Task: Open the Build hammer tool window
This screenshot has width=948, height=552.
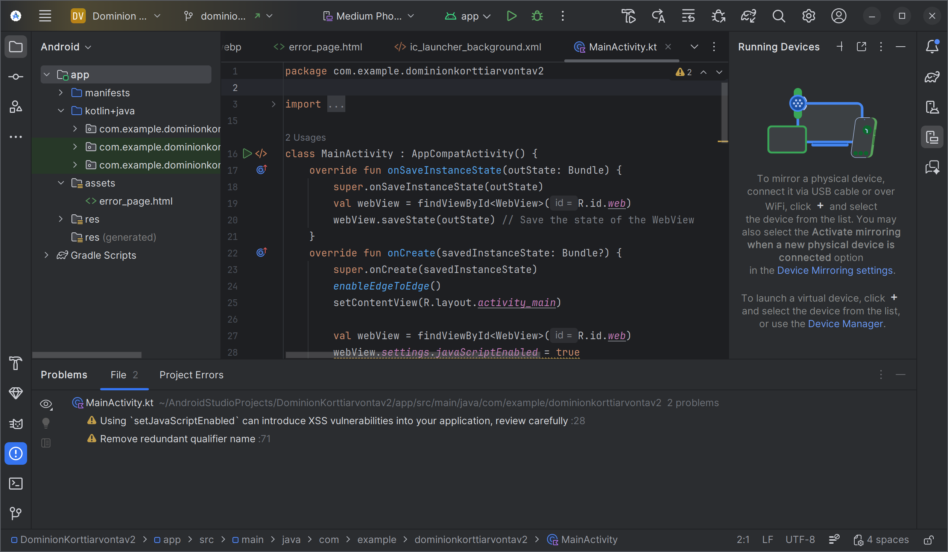Action: point(15,363)
